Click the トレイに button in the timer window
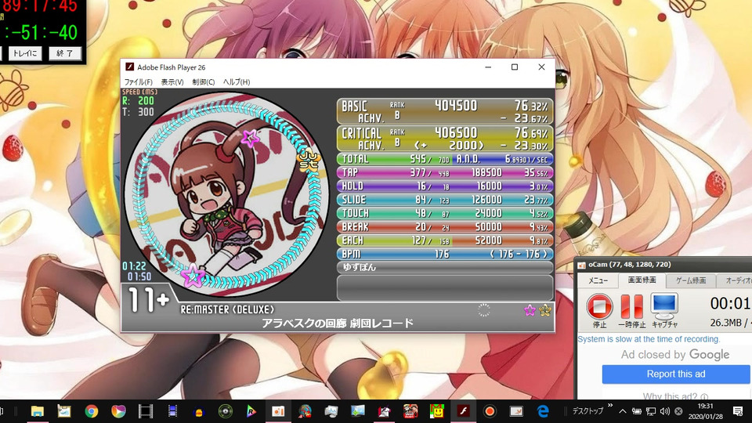 click(25, 53)
